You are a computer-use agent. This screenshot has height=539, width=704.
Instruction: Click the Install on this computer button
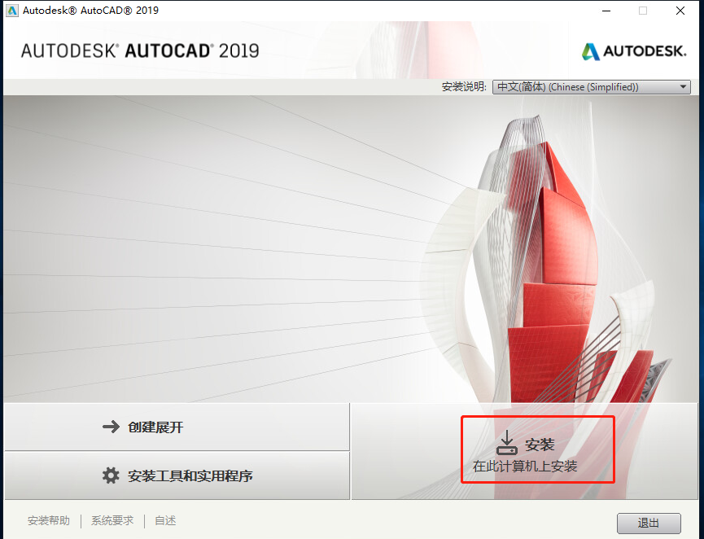(524, 451)
